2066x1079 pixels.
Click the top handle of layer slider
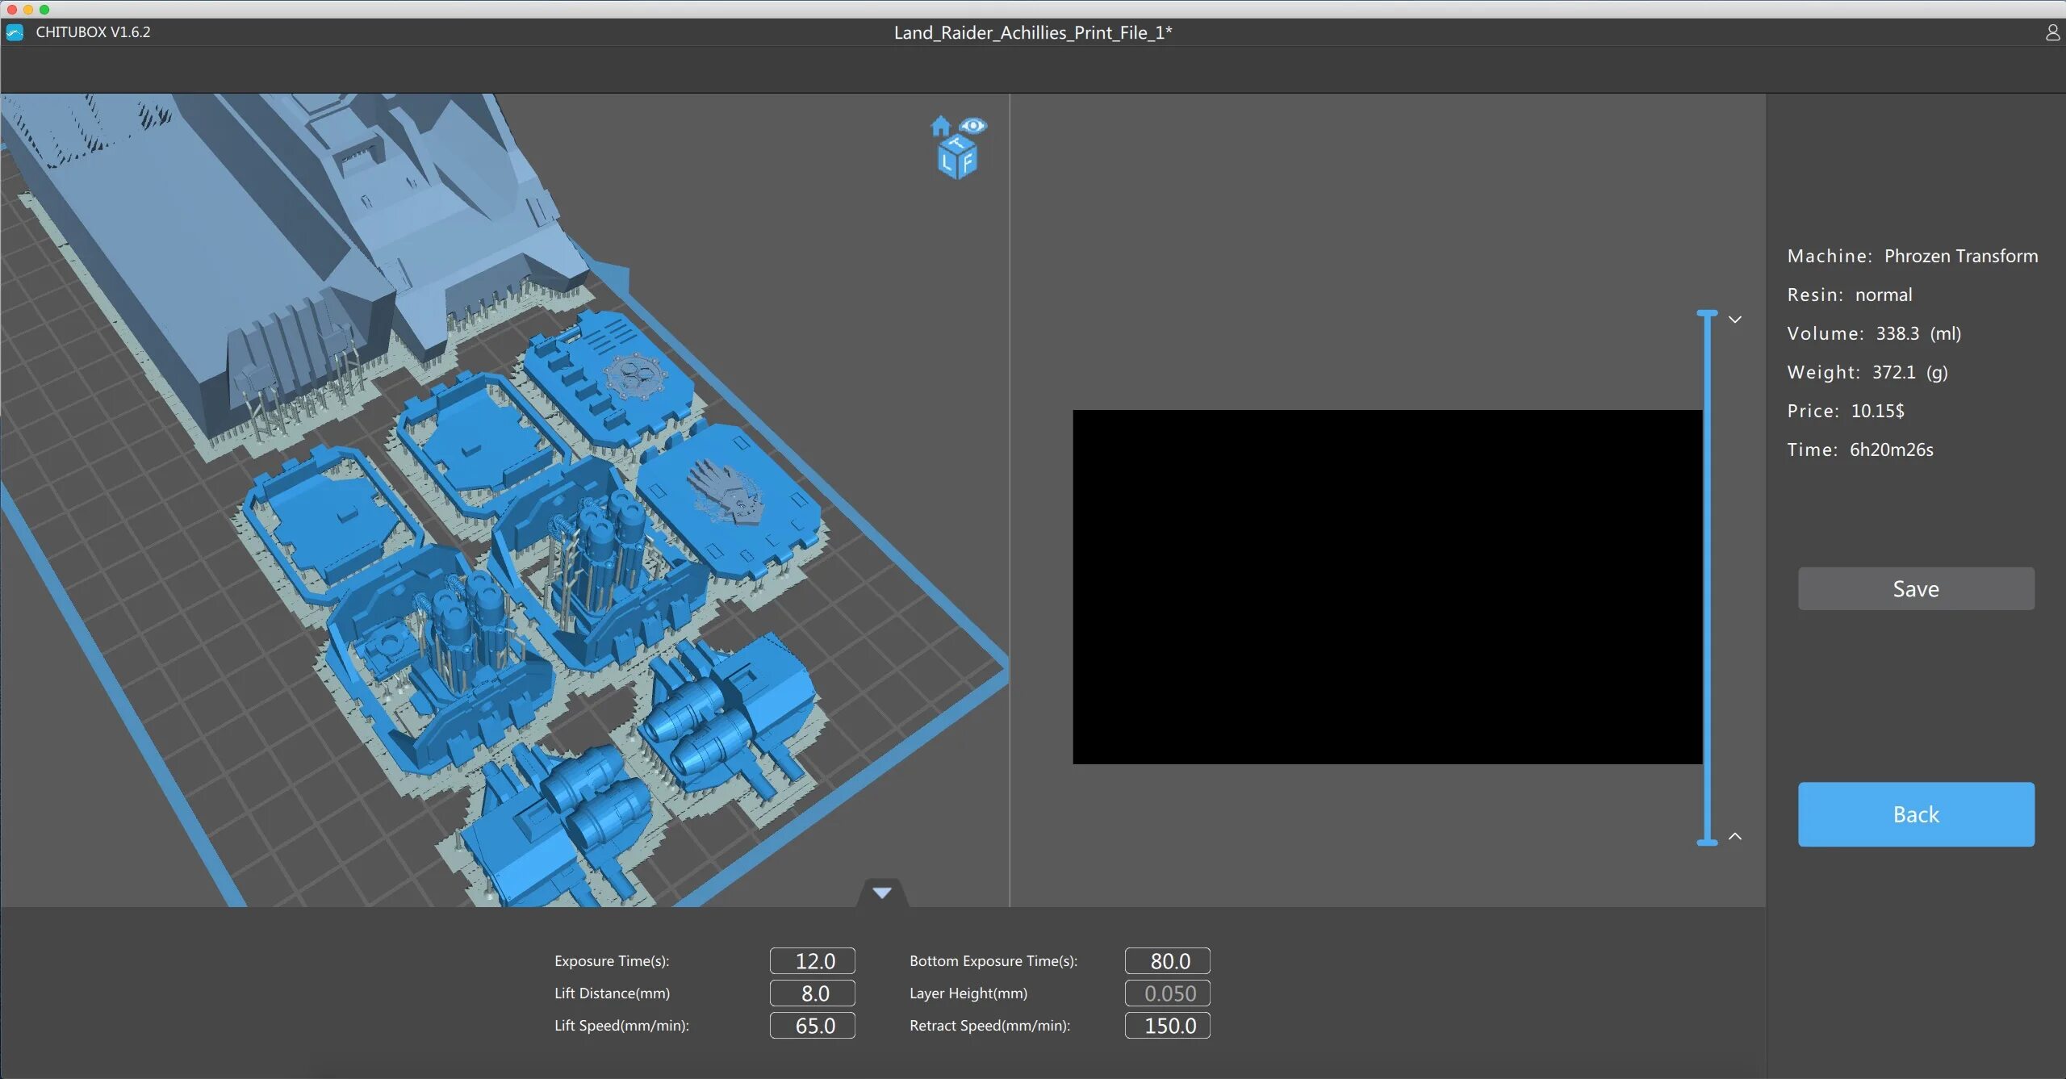pyautogui.click(x=1707, y=313)
